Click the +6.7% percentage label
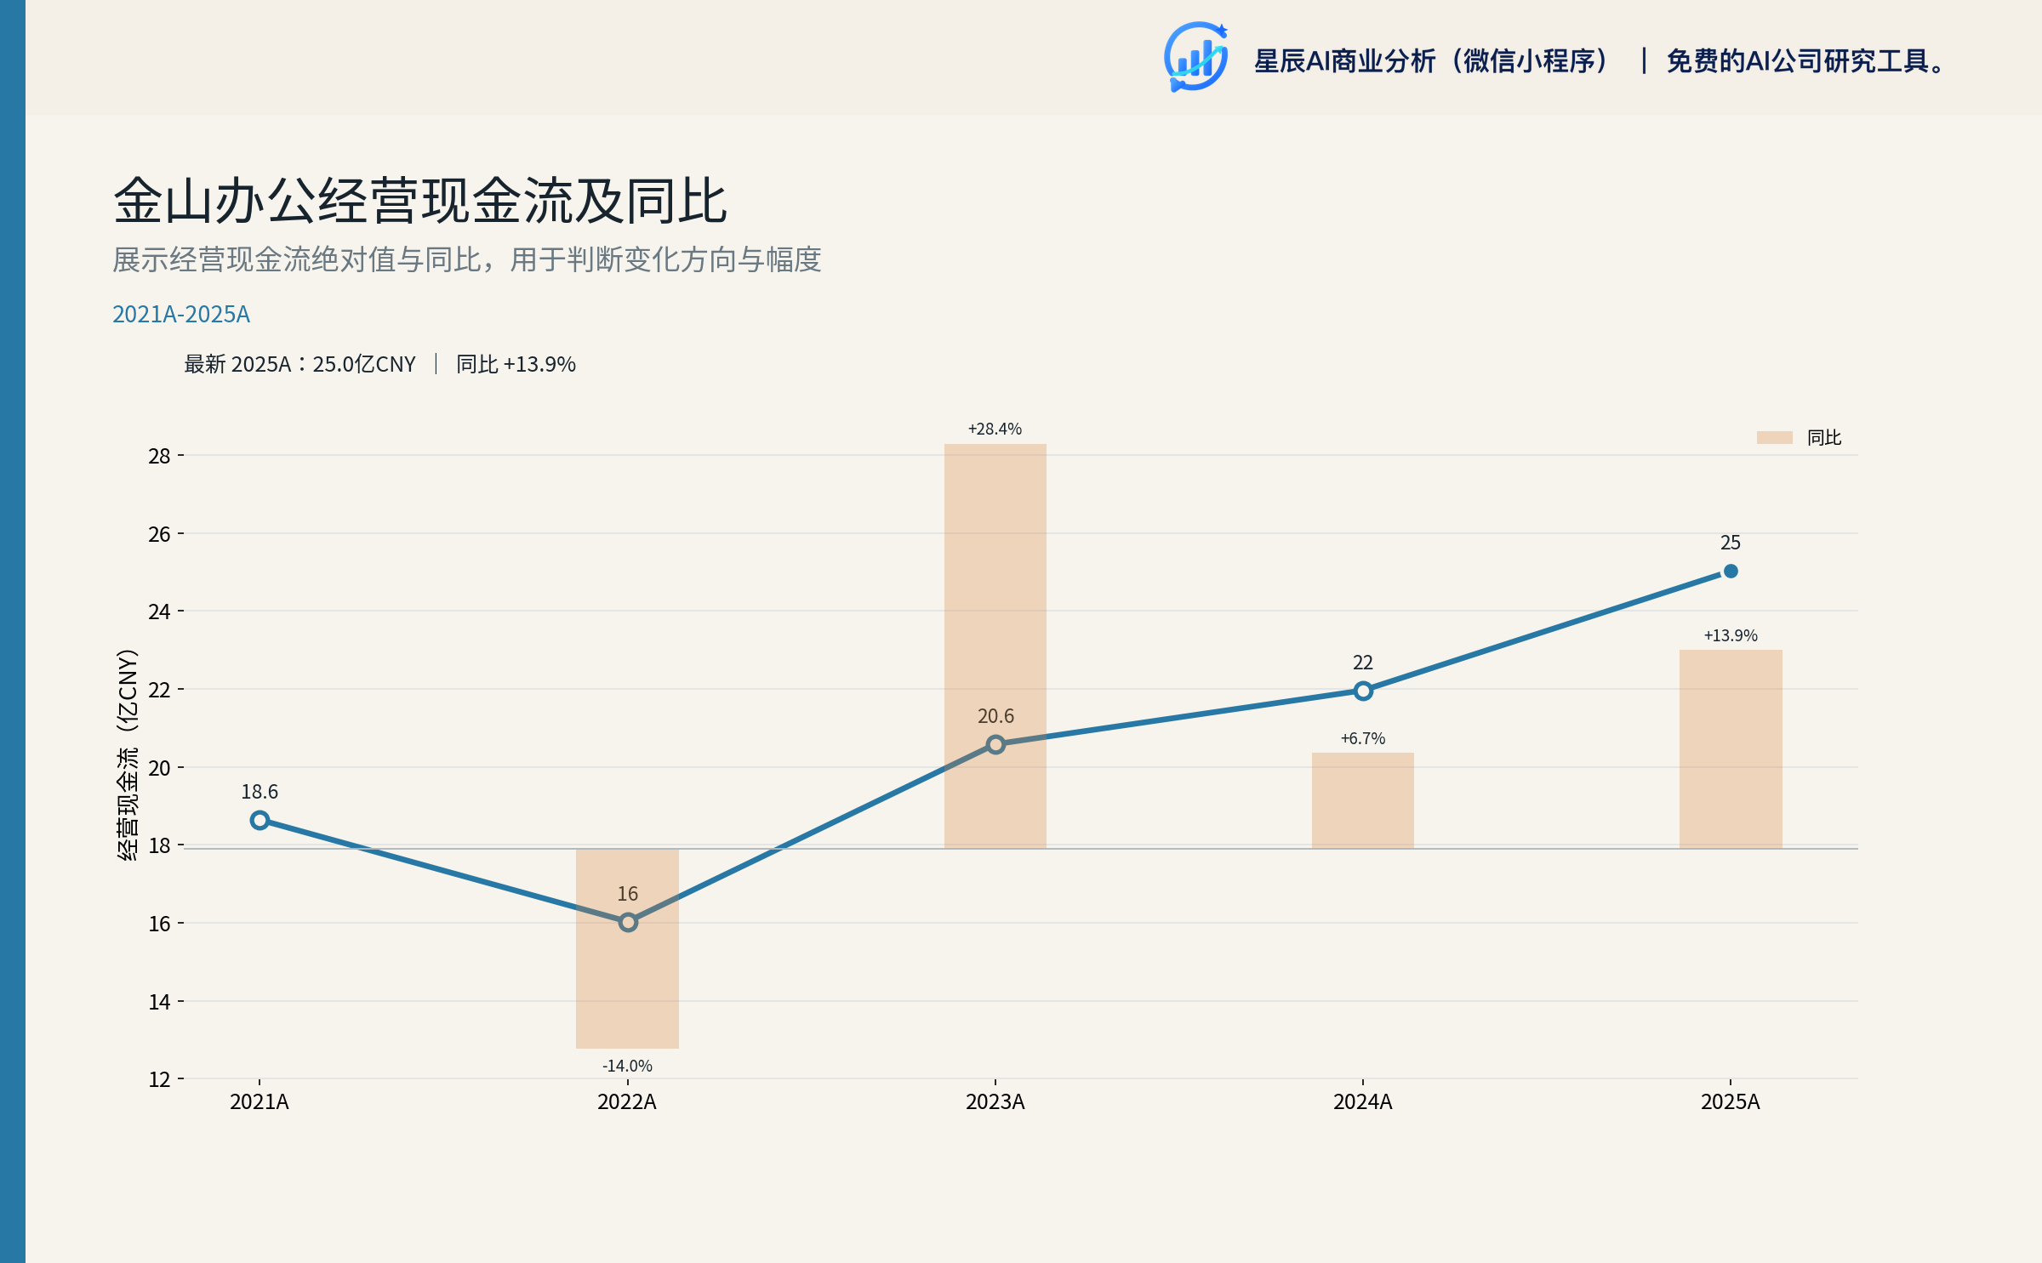This screenshot has height=1263, width=2042. pyautogui.click(x=1363, y=738)
